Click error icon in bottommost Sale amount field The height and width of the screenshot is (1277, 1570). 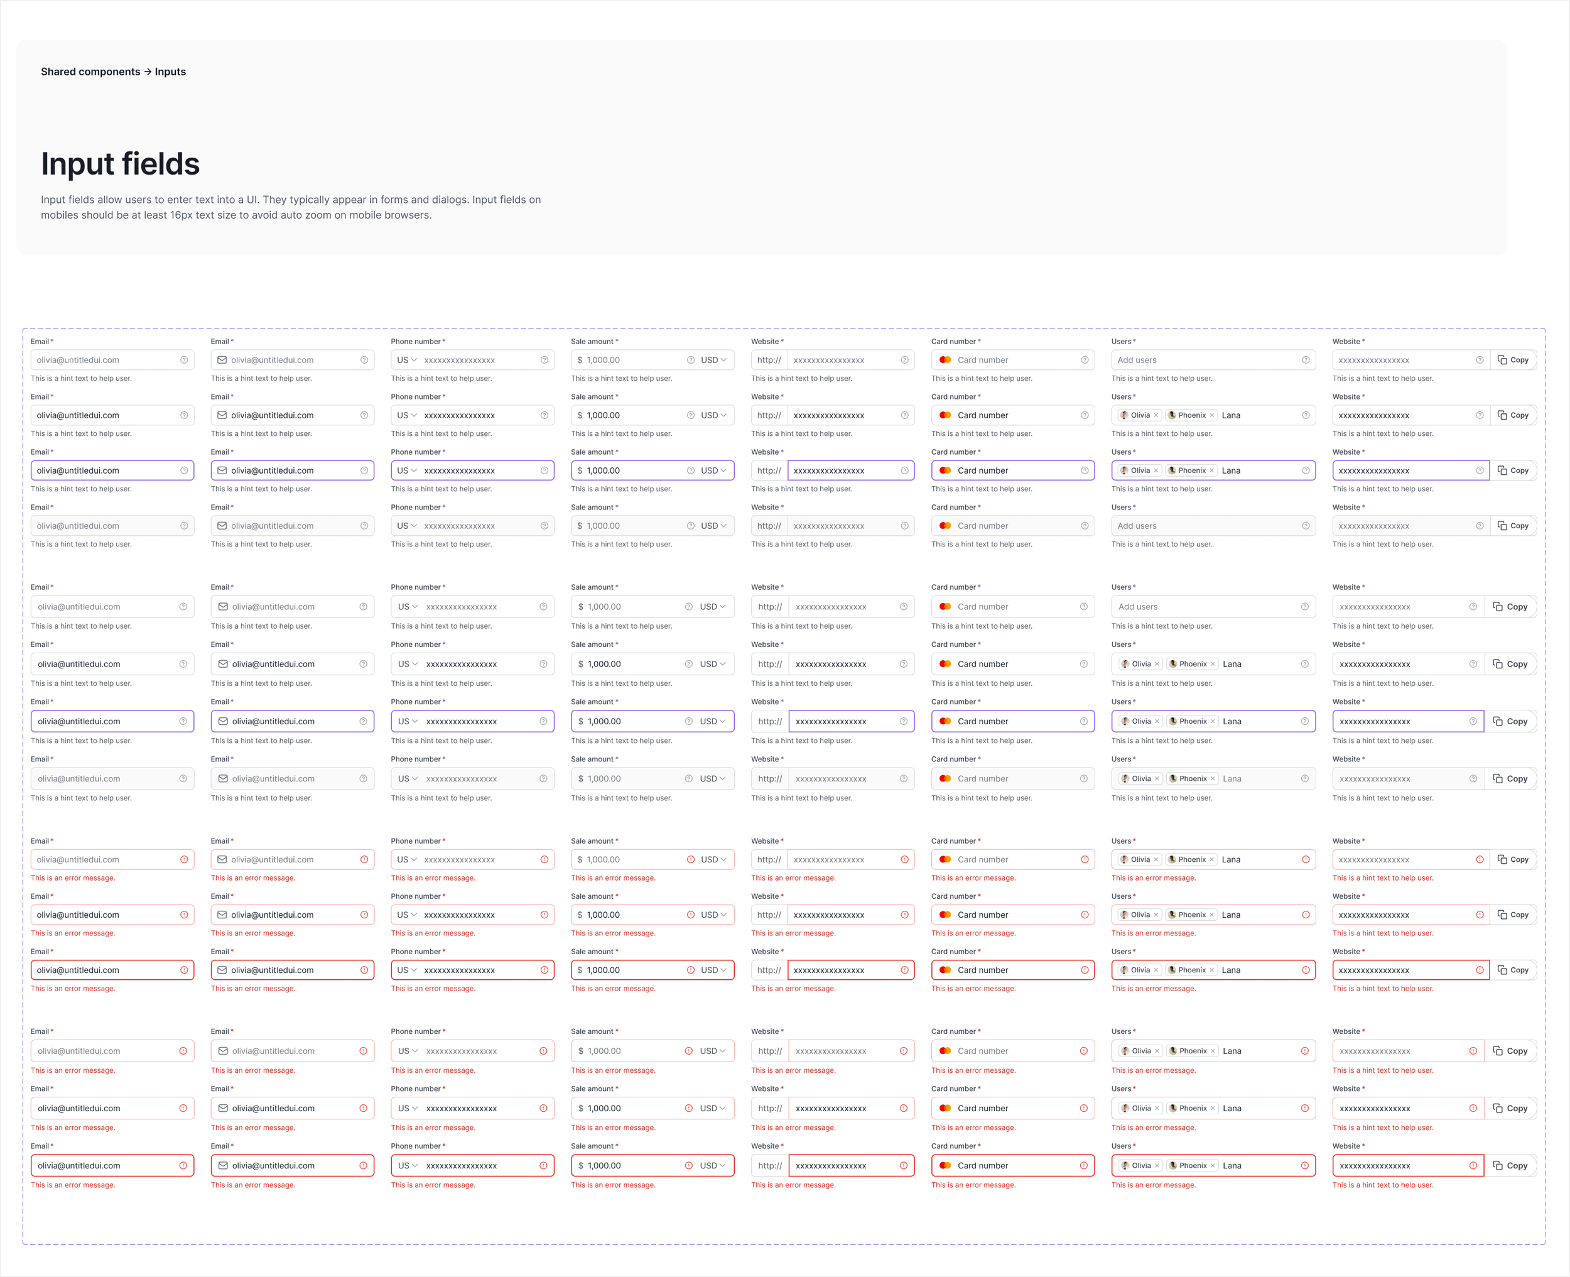[x=689, y=1165]
